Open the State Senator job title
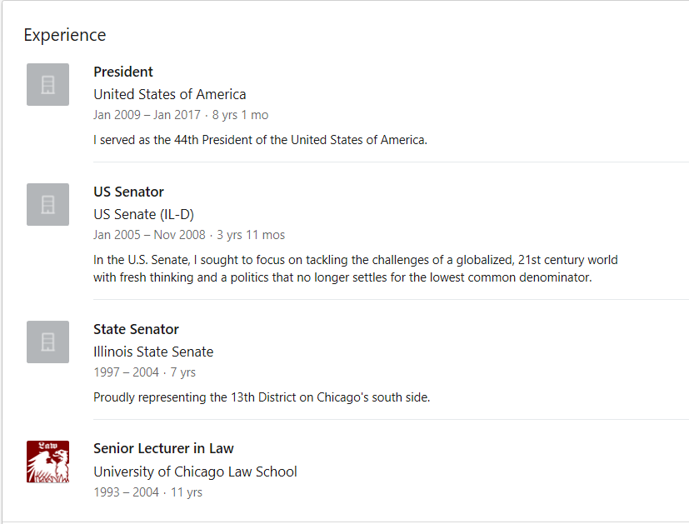The image size is (689, 524). [137, 329]
